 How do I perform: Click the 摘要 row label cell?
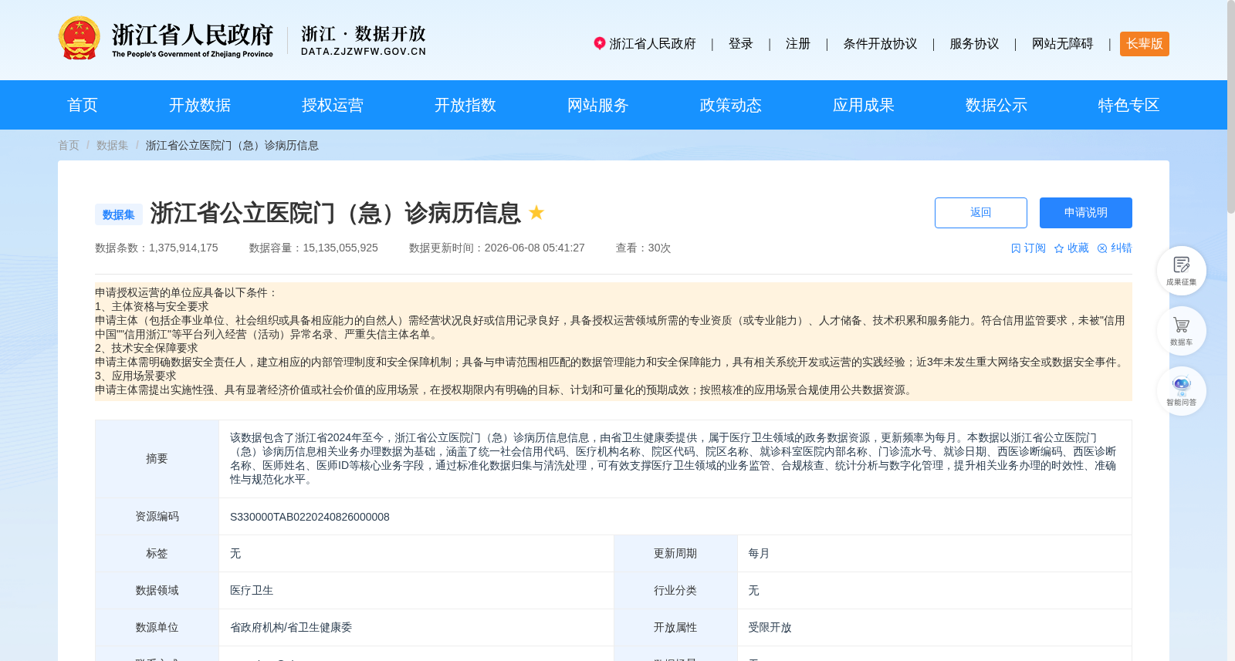pyautogui.click(x=157, y=459)
